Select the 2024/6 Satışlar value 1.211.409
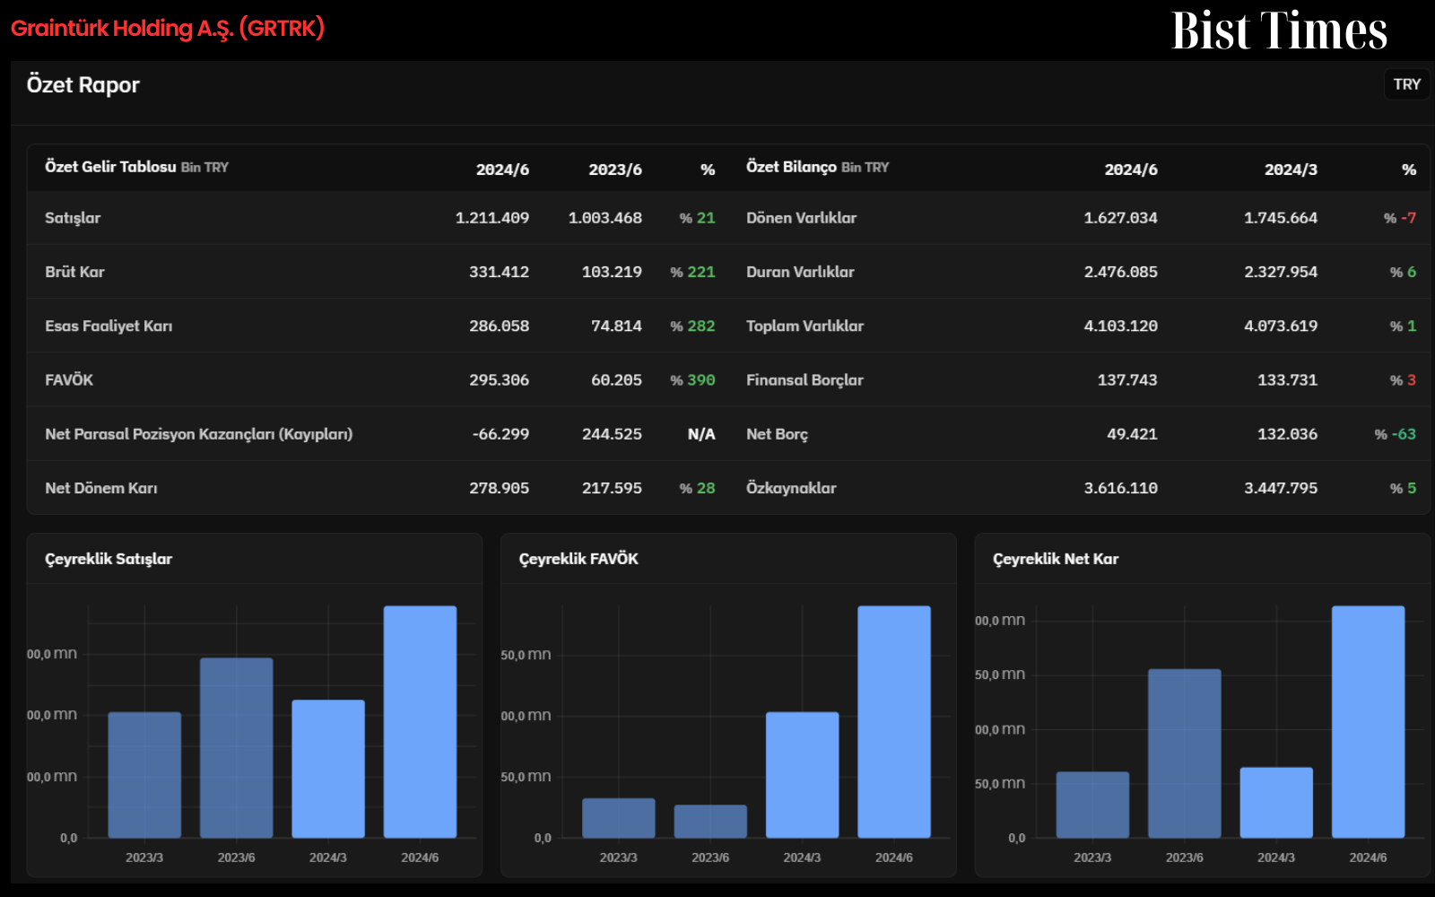 point(492,218)
